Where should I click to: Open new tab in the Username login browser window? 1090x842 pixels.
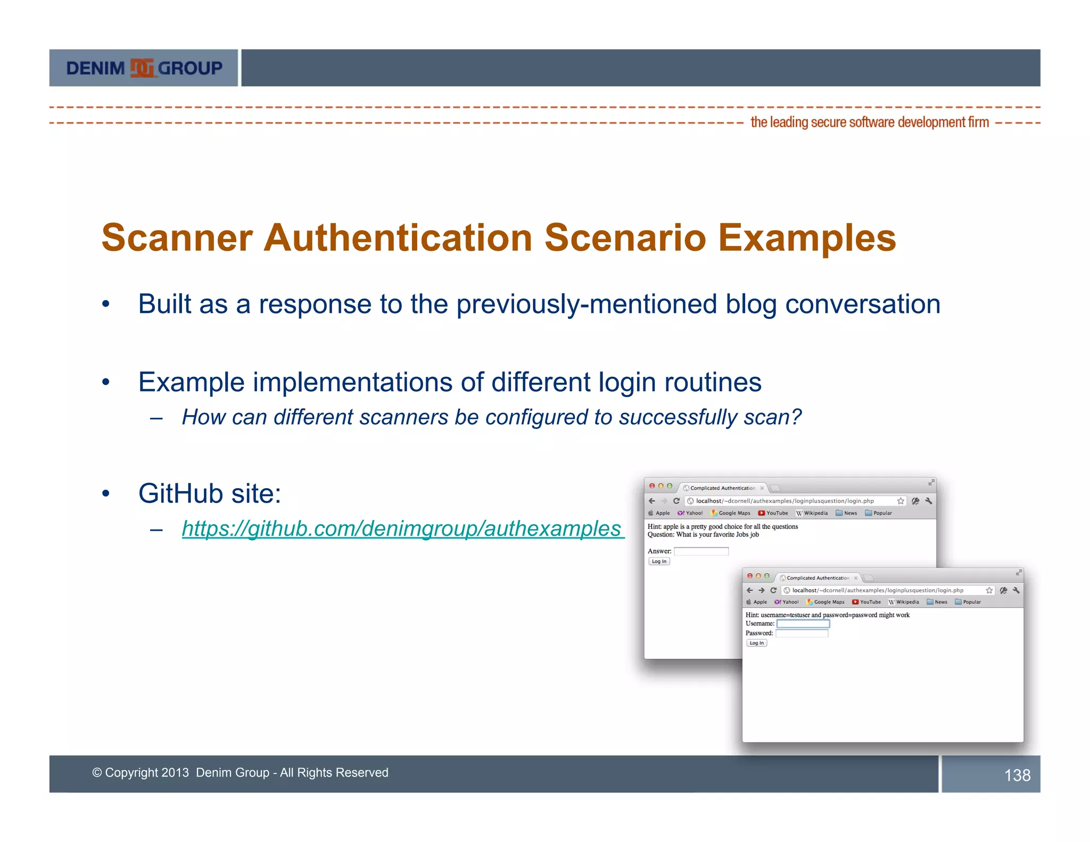869,578
